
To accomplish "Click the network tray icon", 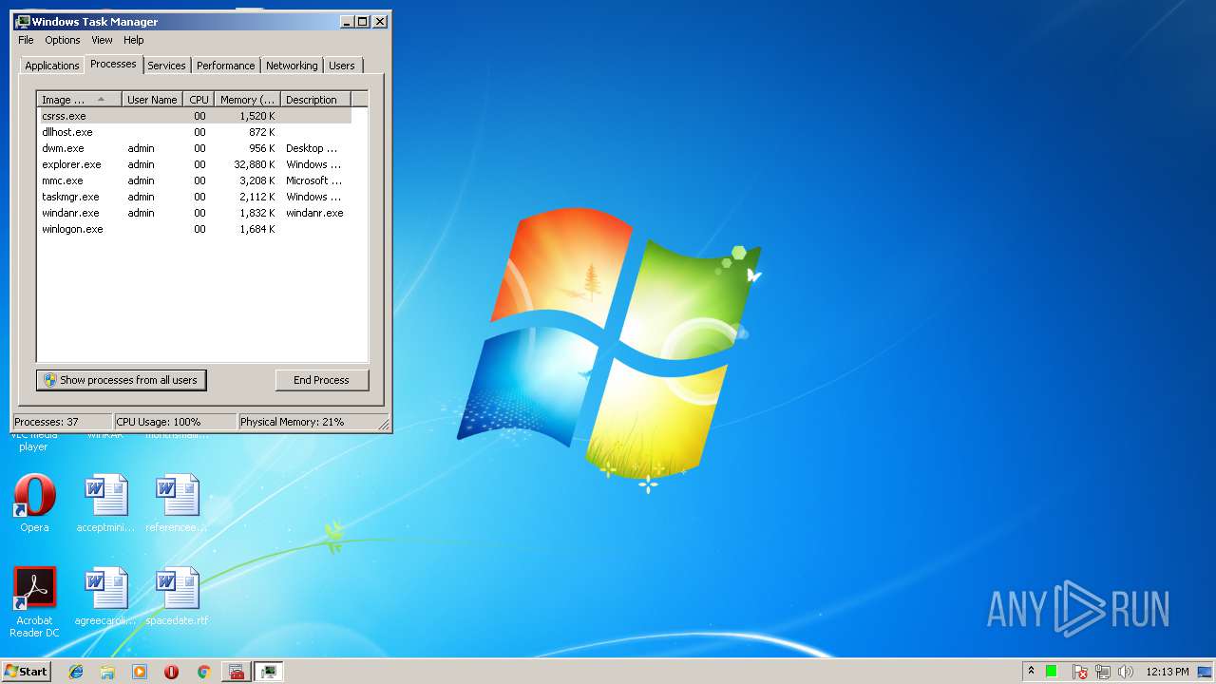I will pos(1102,672).
